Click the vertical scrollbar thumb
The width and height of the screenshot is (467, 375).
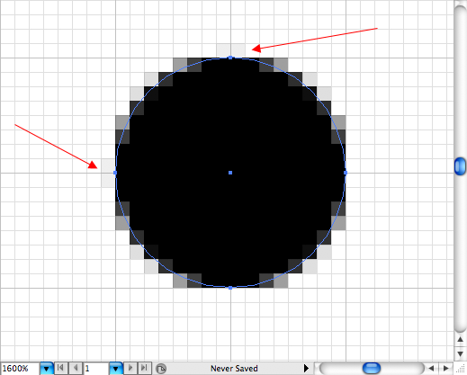460,166
